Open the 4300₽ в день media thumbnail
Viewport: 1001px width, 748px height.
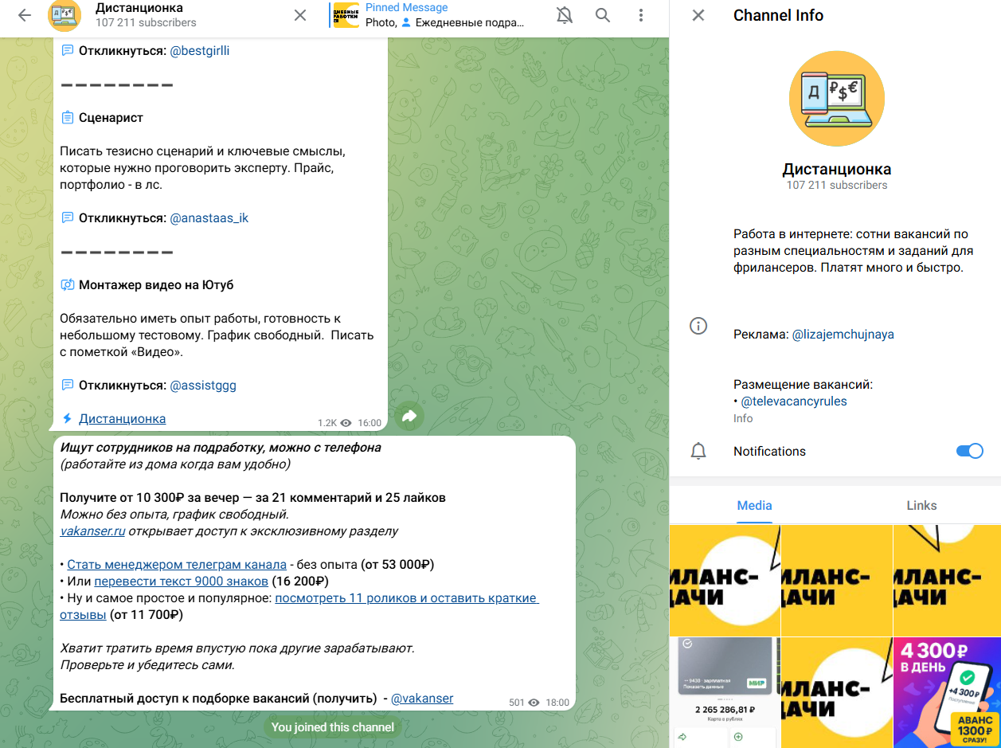click(947, 691)
